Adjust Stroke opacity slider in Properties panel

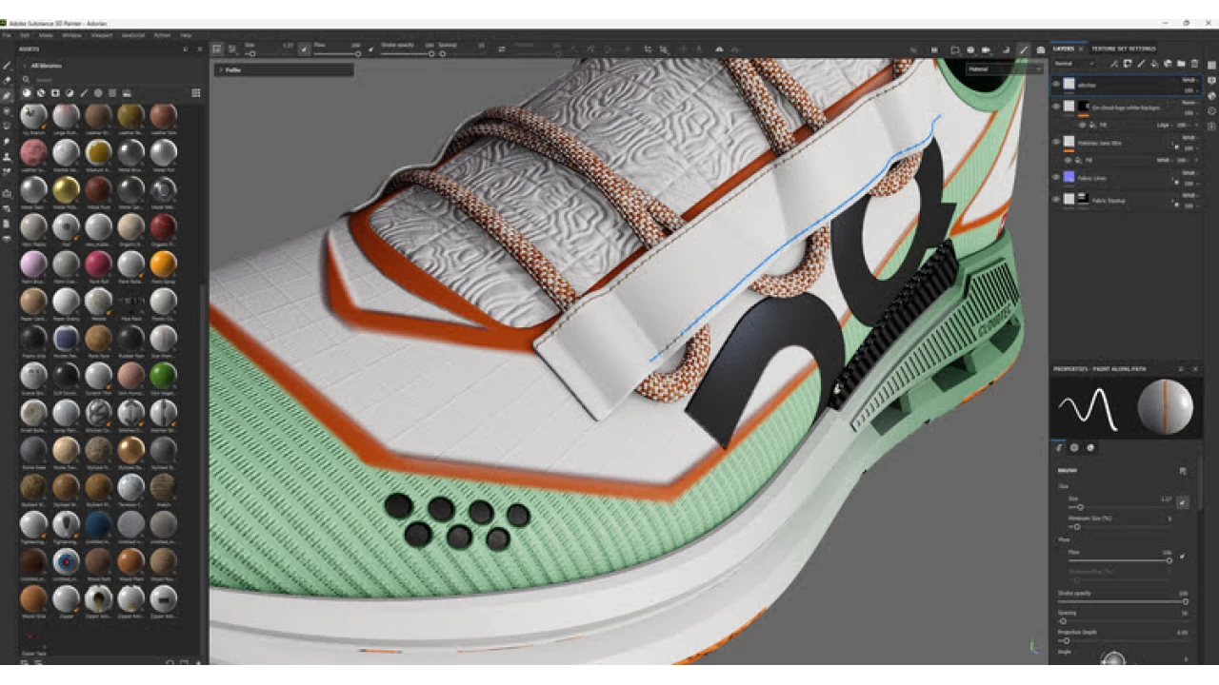[x=1122, y=602]
